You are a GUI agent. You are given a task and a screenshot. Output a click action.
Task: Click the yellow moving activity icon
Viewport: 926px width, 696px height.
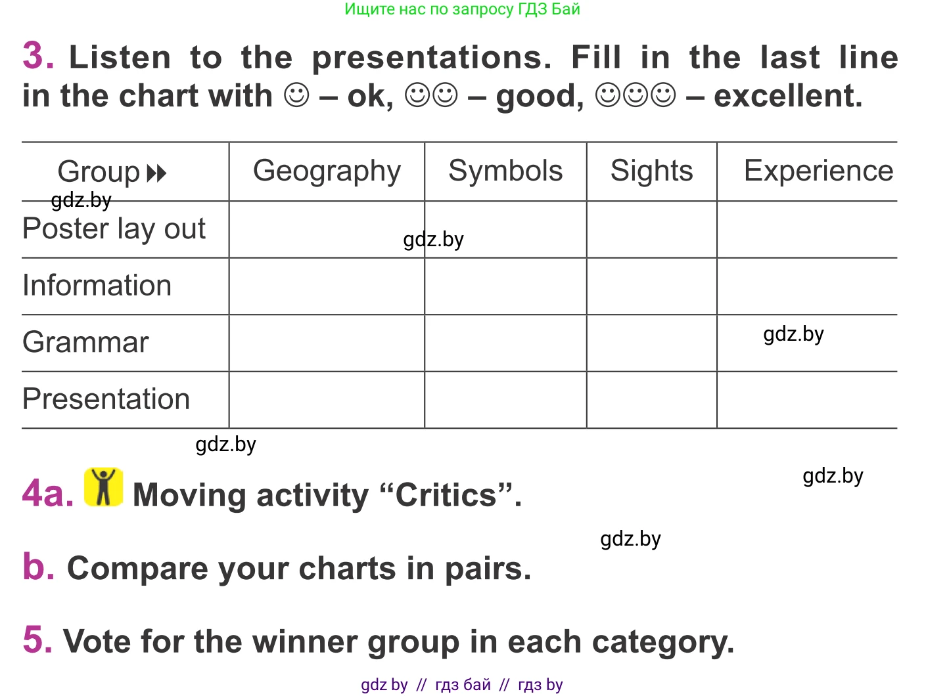click(103, 487)
